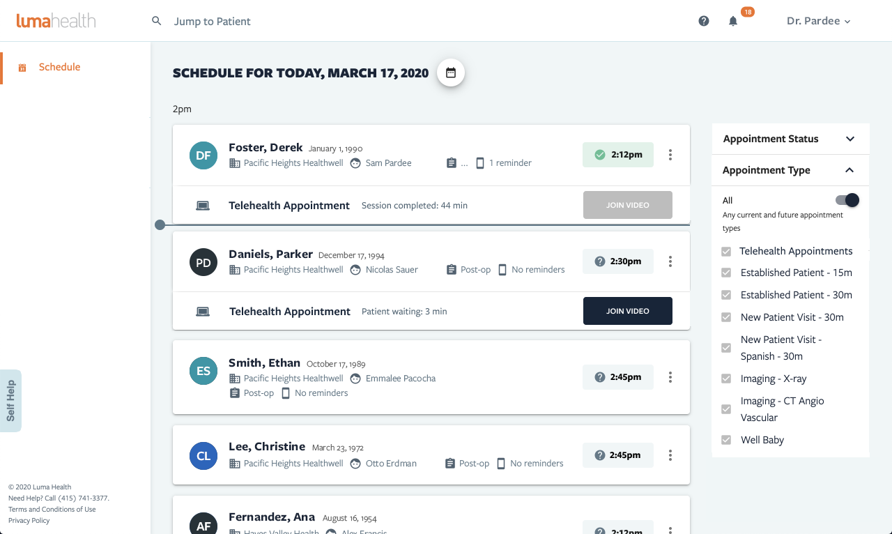Viewport: 892px width, 534px height.
Task: Open more options for Derek Foster
Action: [x=670, y=155]
